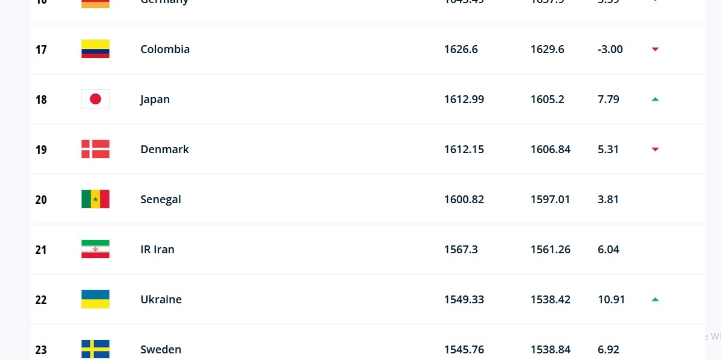Click Ukraine's green up arrow indicator
721x360 pixels.
click(x=655, y=299)
